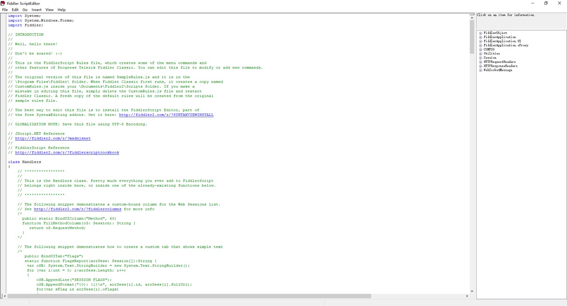Click the 'Well, hello there!' comment
Image resolution: width=567 pixels, height=306 pixels.
(x=33, y=44)
